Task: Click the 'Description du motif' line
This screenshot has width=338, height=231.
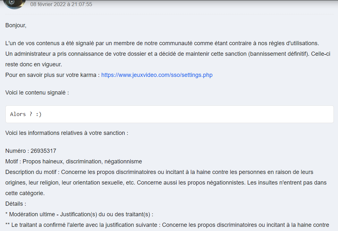Action: pyautogui.click(x=159, y=172)
